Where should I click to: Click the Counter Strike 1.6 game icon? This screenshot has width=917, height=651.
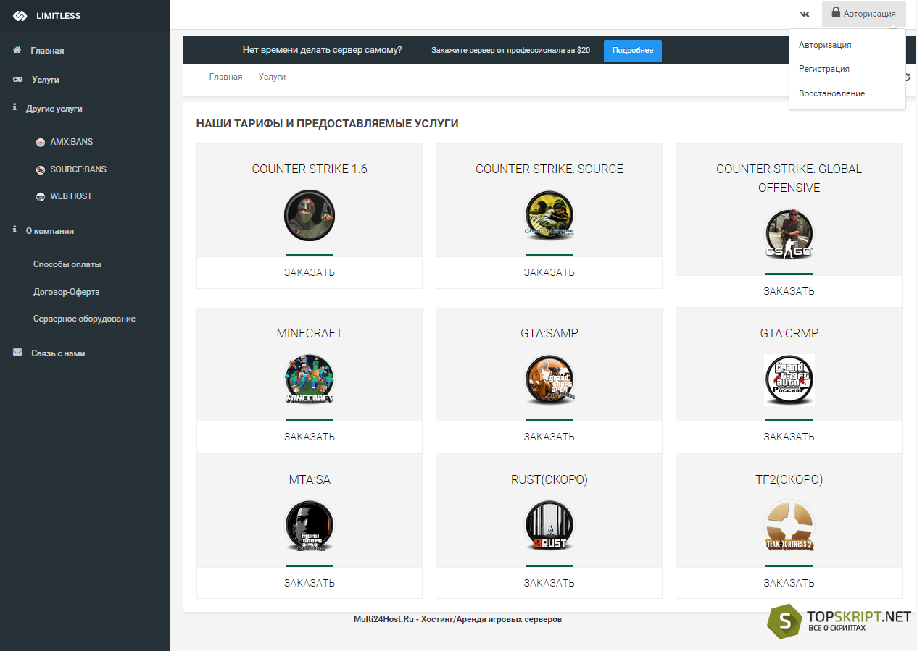[310, 215]
